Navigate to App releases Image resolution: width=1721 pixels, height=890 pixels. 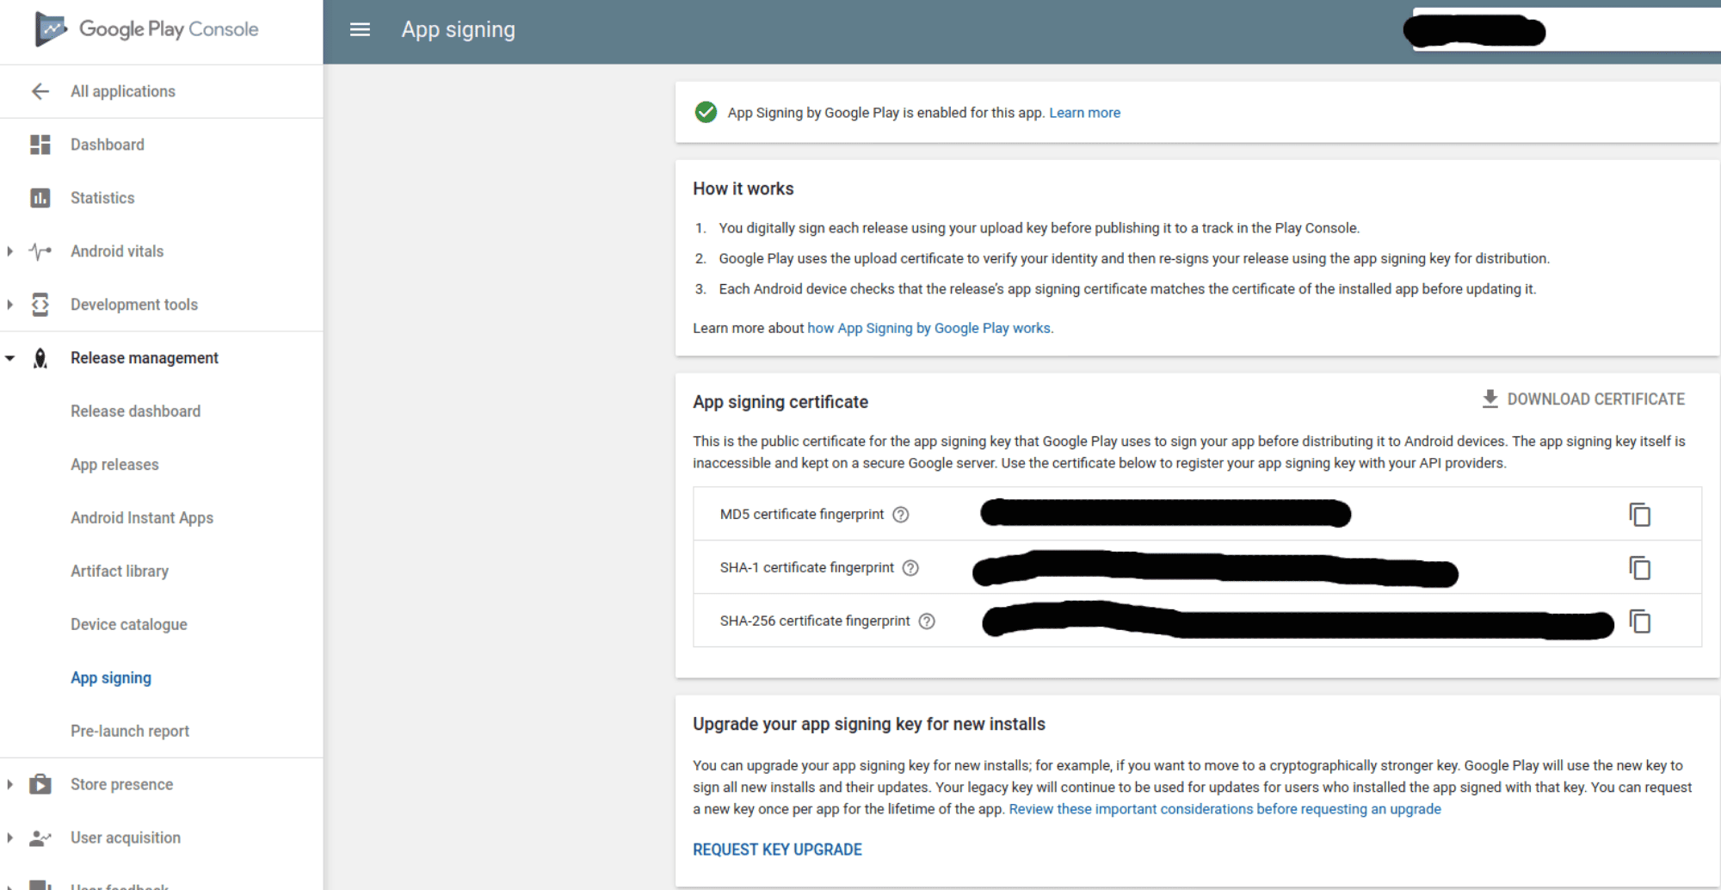(114, 465)
